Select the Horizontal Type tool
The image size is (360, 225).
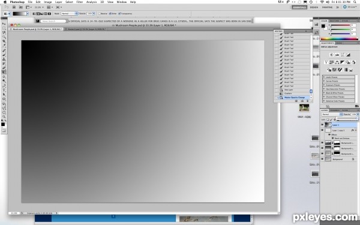click(x=4, y=90)
